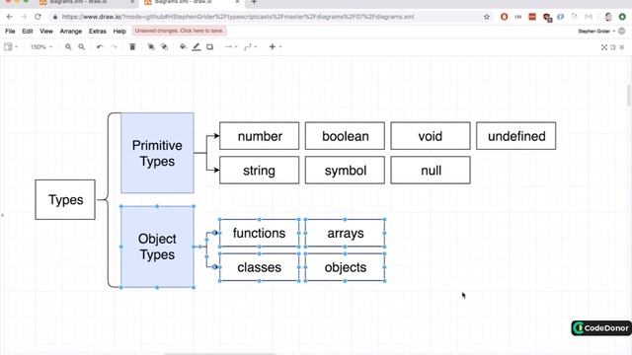The image size is (632, 355).
Task: Collapse the toolbar with double chevron
Action: pos(622,47)
